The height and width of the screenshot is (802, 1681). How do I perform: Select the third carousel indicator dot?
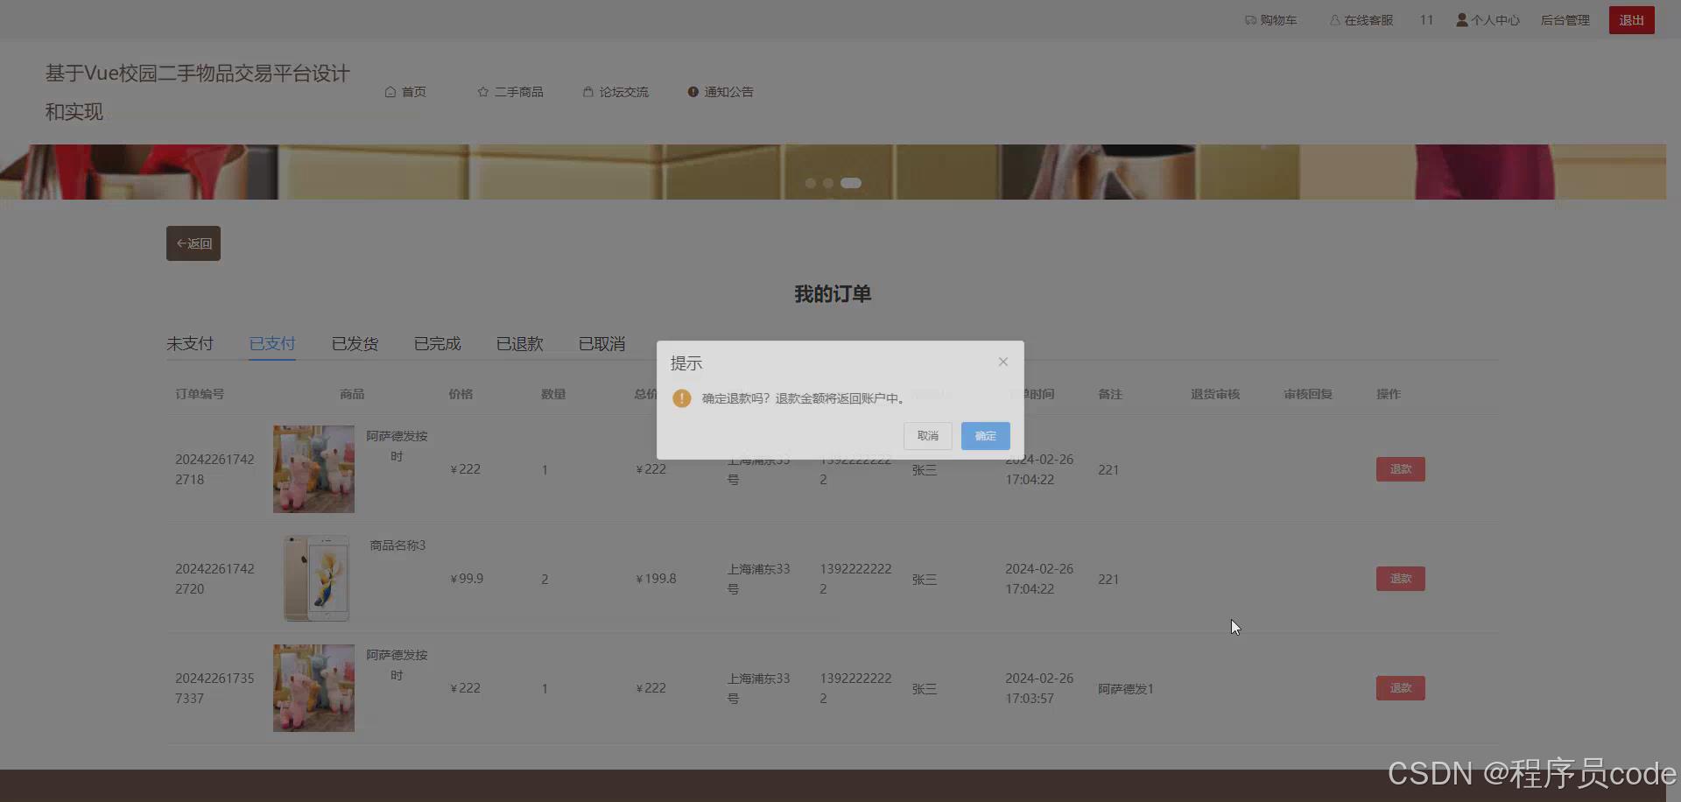pos(850,183)
